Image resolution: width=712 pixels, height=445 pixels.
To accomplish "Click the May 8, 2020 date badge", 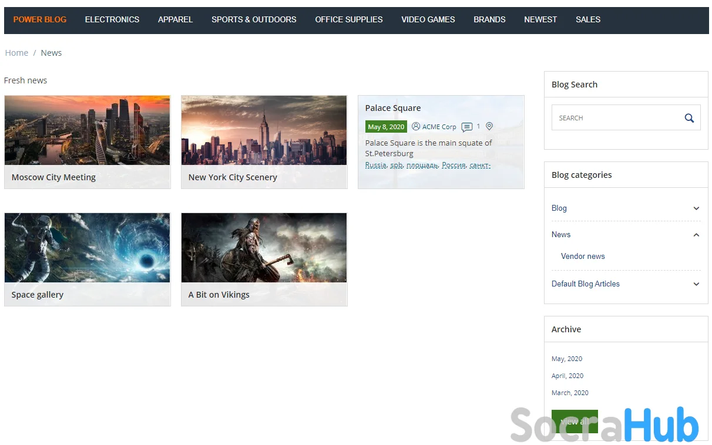I will (386, 127).
